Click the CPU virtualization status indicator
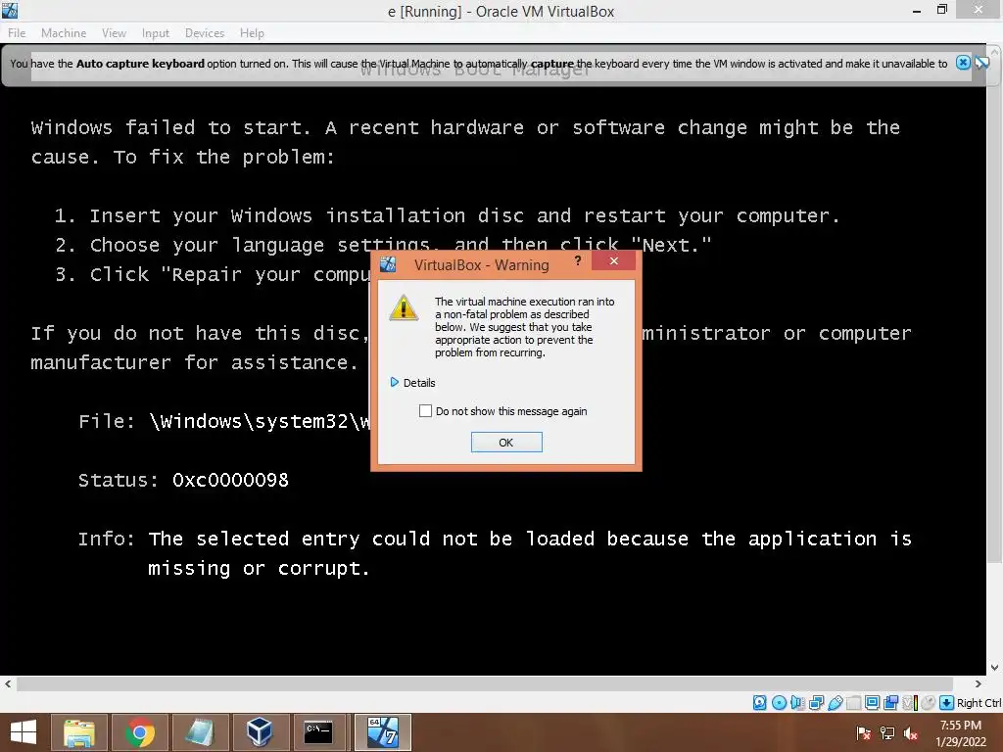 910,703
